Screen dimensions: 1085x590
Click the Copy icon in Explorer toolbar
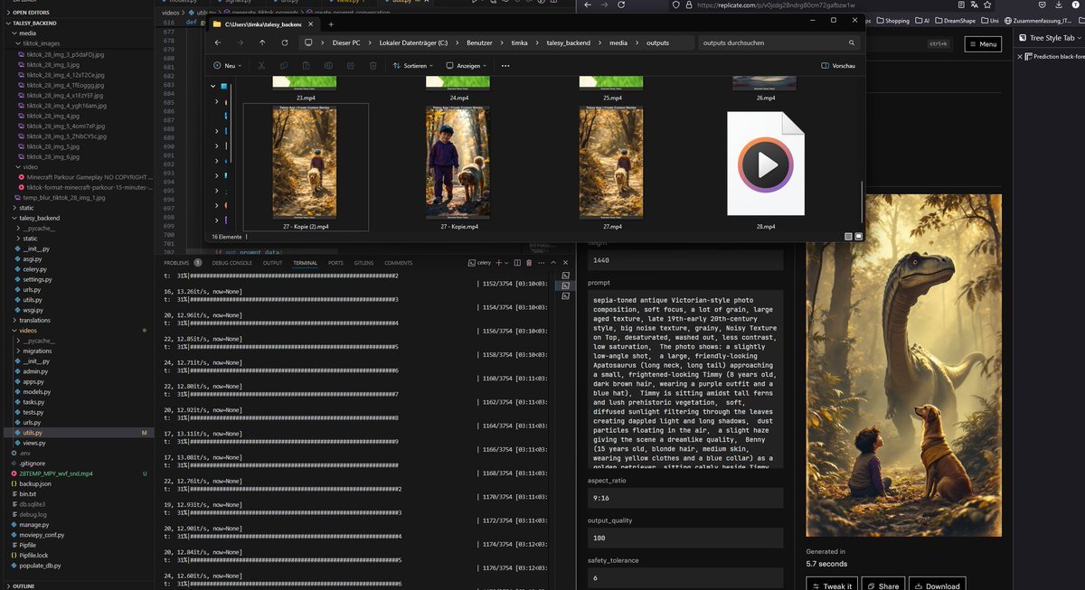click(283, 66)
